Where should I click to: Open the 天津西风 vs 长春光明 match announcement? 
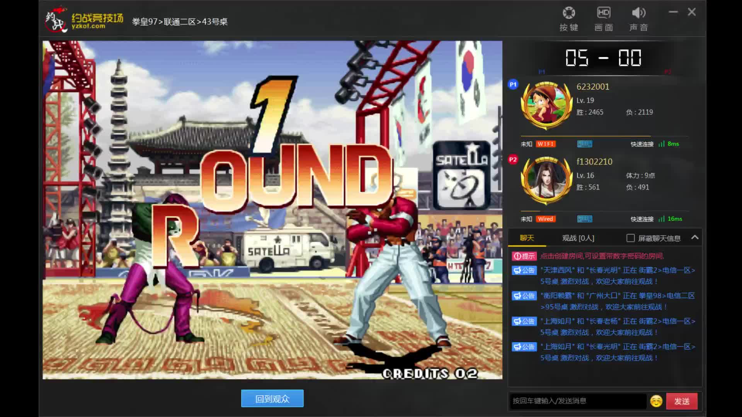(618, 276)
